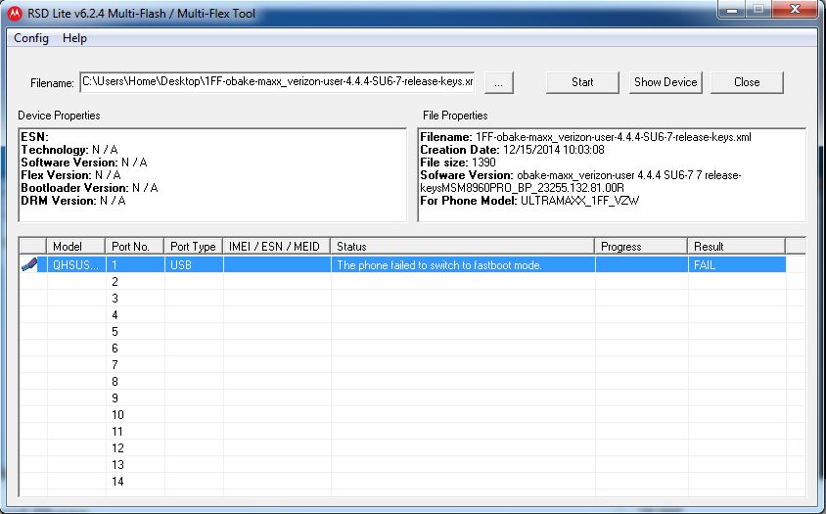Viewport: 826px width, 514px height.
Task: Click the Start button
Action: pyautogui.click(x=582, y=82)
